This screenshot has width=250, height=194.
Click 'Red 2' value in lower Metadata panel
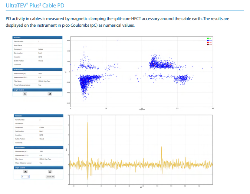41,131
